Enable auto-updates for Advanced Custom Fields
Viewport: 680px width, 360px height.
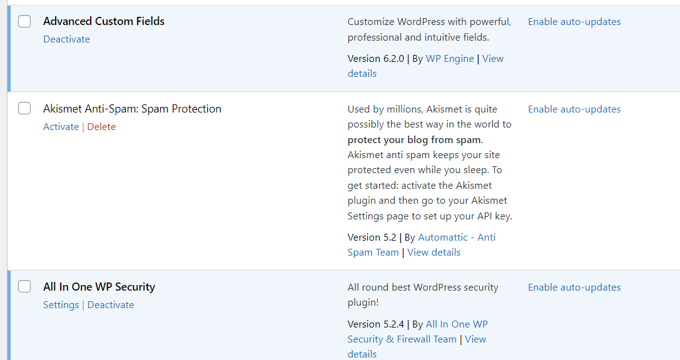(x=574, y=21)
